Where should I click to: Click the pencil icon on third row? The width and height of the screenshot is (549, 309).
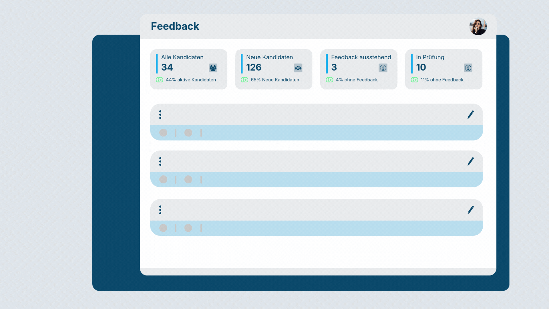coord(470,210)
